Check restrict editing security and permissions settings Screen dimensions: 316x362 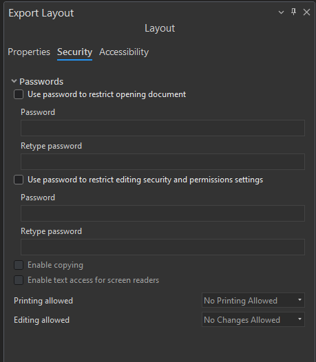(x=19, y=180)
